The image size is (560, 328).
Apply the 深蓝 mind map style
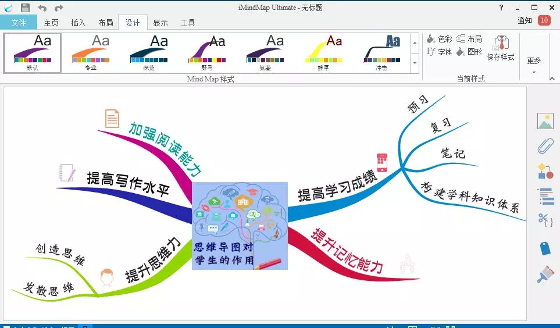149,53
